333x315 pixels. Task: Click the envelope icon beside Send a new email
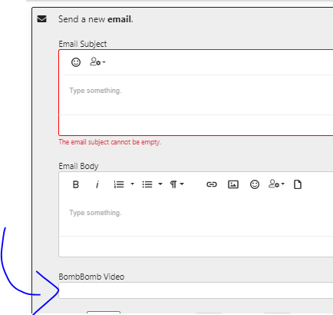coord(42,19)
